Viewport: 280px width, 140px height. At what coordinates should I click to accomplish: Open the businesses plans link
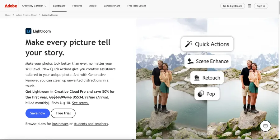point(60,124)
